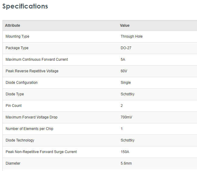Click the 60V voltage value
The height and width of the screenshot is (171, 197).
(124, 71)
